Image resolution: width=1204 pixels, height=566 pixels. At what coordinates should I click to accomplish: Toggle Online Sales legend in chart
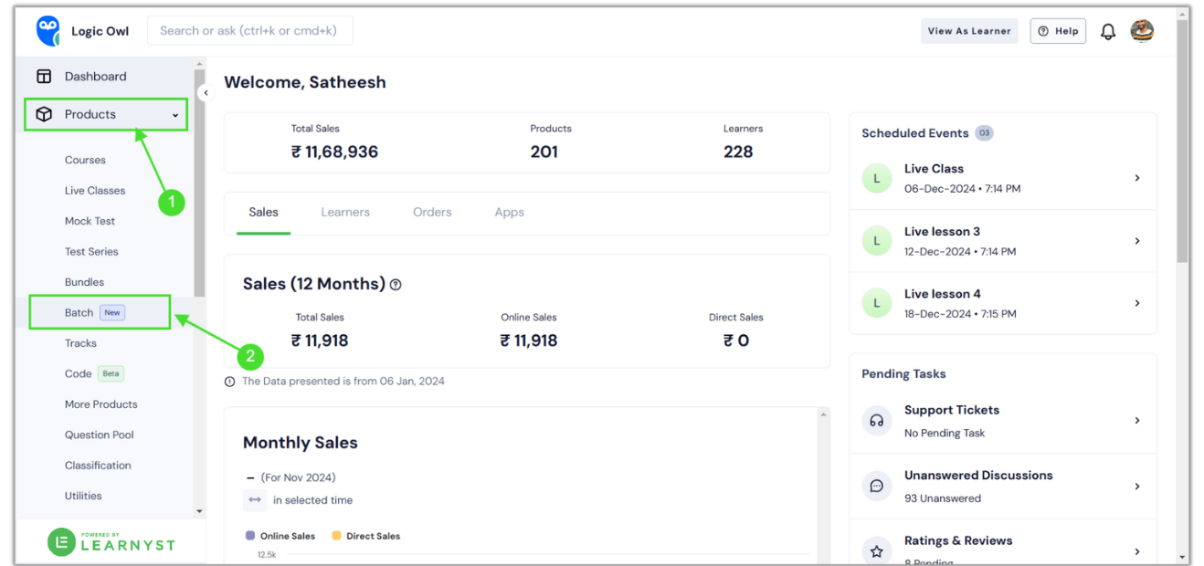[280, 536]
